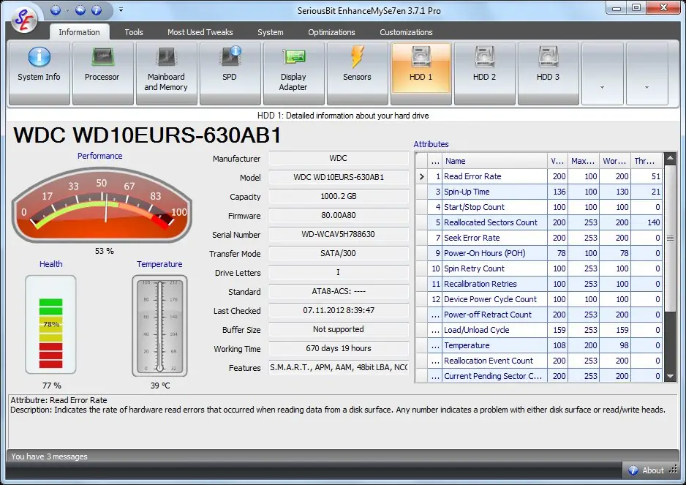This screenshot has width=686, height=485.
Task: Click the Transfer Mode value SATA/300
Action: 339,253
